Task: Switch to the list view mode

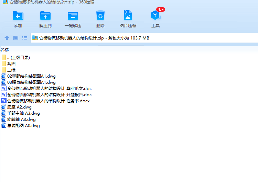Action: [25, 38]
